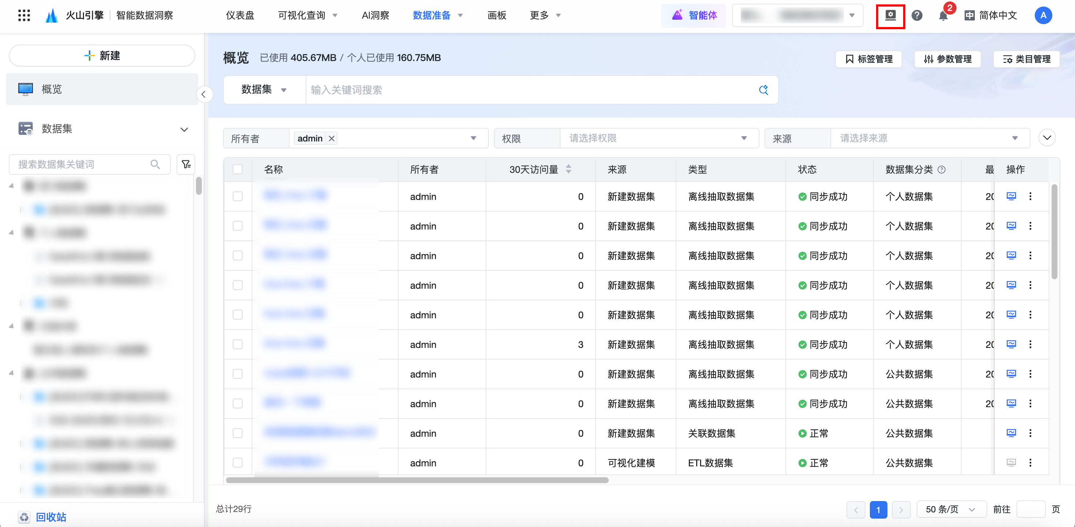
Task: Open the 权限 permission dropdown
Action: pyautogui.click(x=659, y=138)
